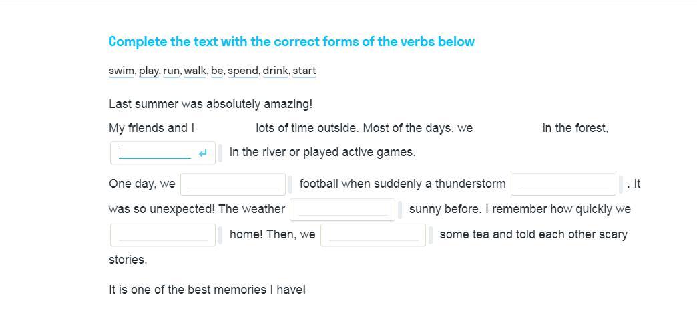This screenshot has width=697, height=311.
Task: Choose the verb 'spend' in the list
Action: pos(243,71)
